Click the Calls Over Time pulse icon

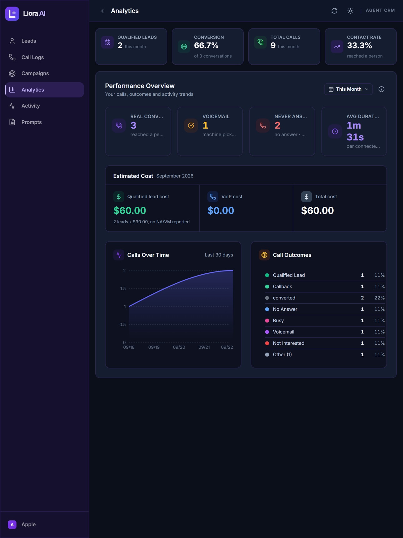[x=119, y=255]
